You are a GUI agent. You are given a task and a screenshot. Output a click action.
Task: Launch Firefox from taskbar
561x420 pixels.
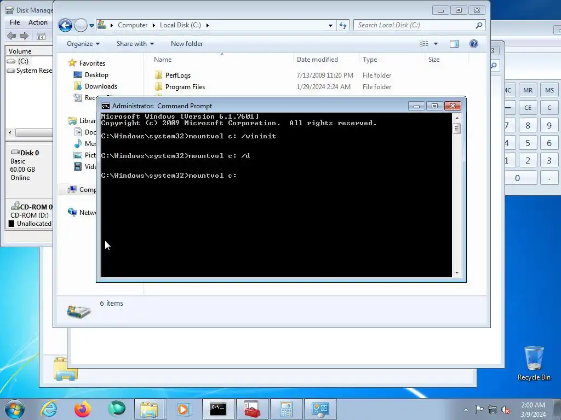coord(83,409)
